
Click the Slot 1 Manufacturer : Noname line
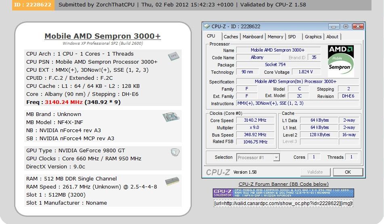click(x=67, y=203)
